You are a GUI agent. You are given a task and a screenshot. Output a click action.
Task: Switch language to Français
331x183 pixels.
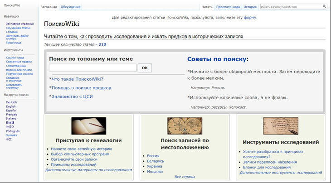coord(12,115)
